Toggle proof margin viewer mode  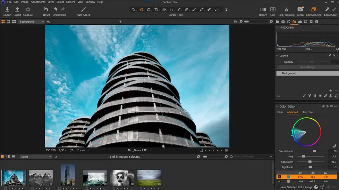pos(14,22)
